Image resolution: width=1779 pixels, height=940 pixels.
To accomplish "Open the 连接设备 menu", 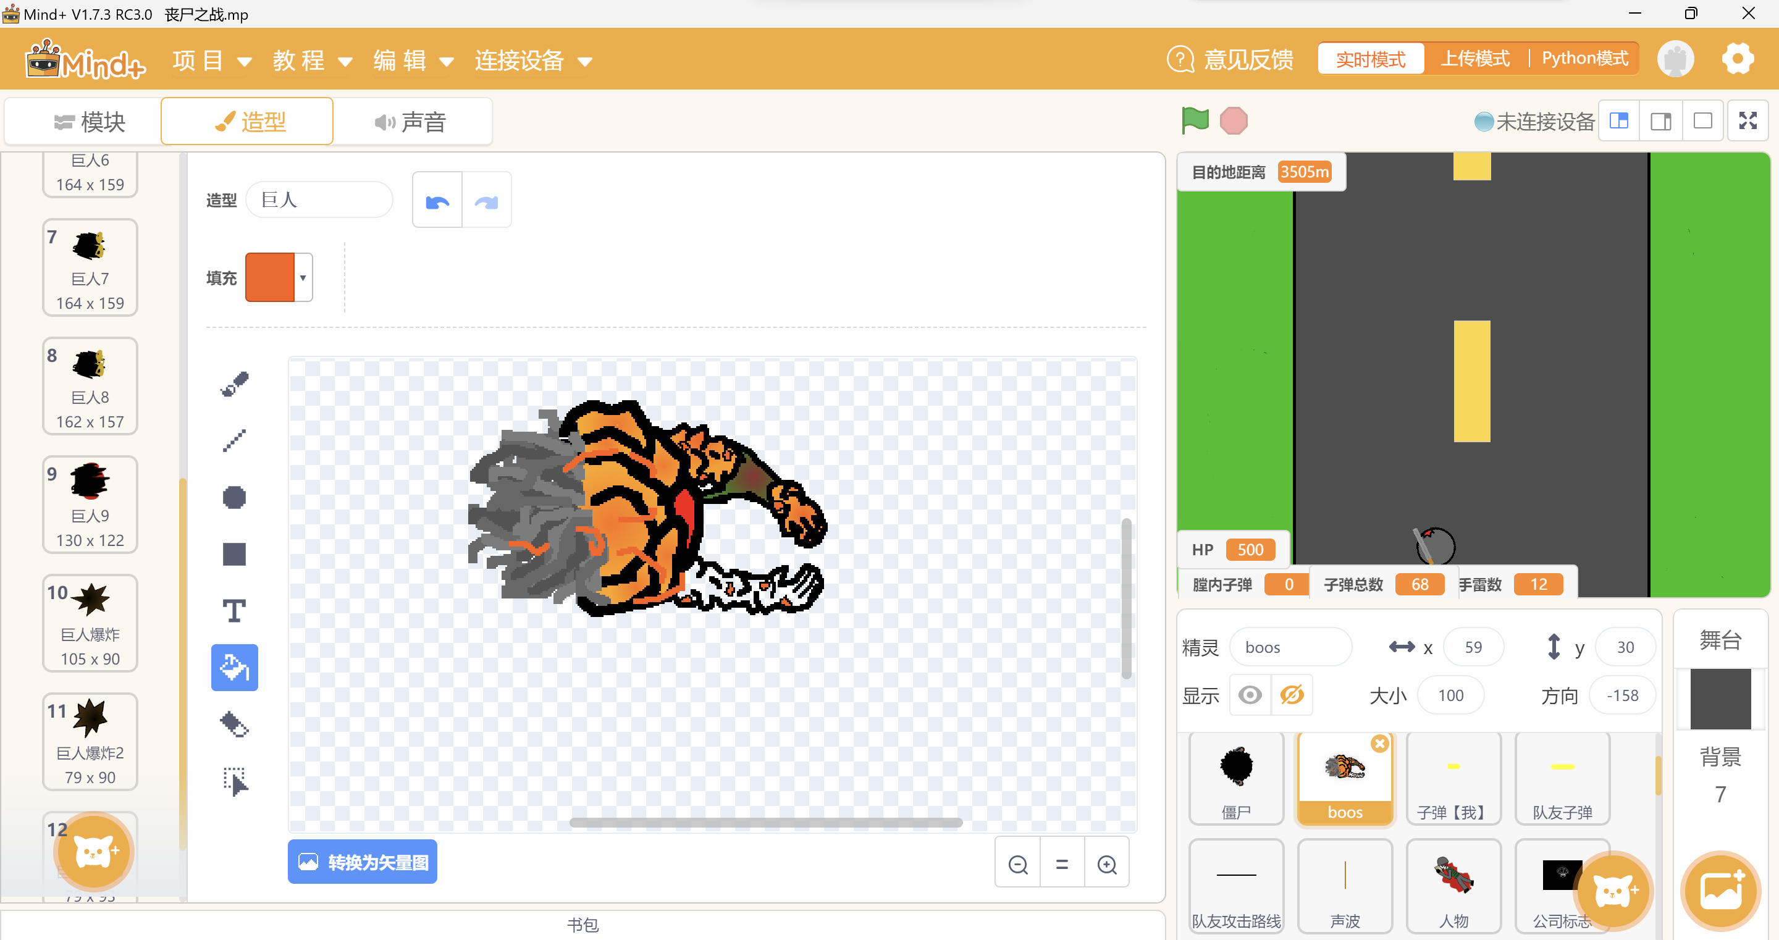I will pyautogui.click(x=533, y=61).
